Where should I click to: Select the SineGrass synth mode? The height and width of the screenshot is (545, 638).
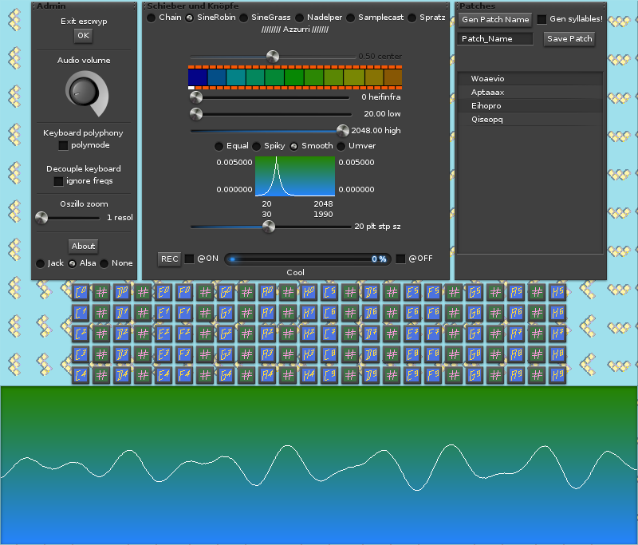point(243,18)
